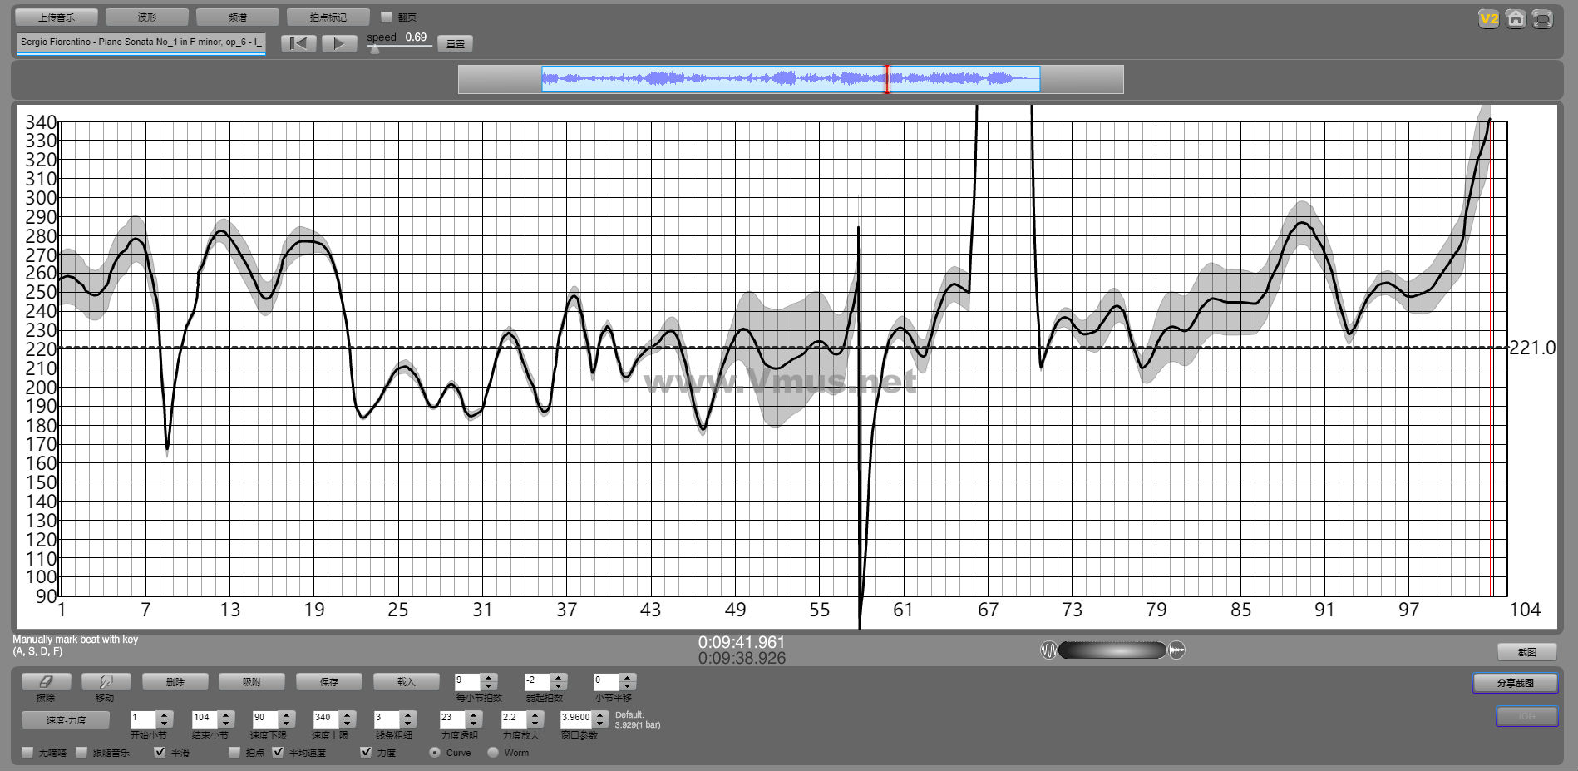Increase the 力度放大 dynamics magnification value
The image size is (1578, 771).
[x=535, y=715]
